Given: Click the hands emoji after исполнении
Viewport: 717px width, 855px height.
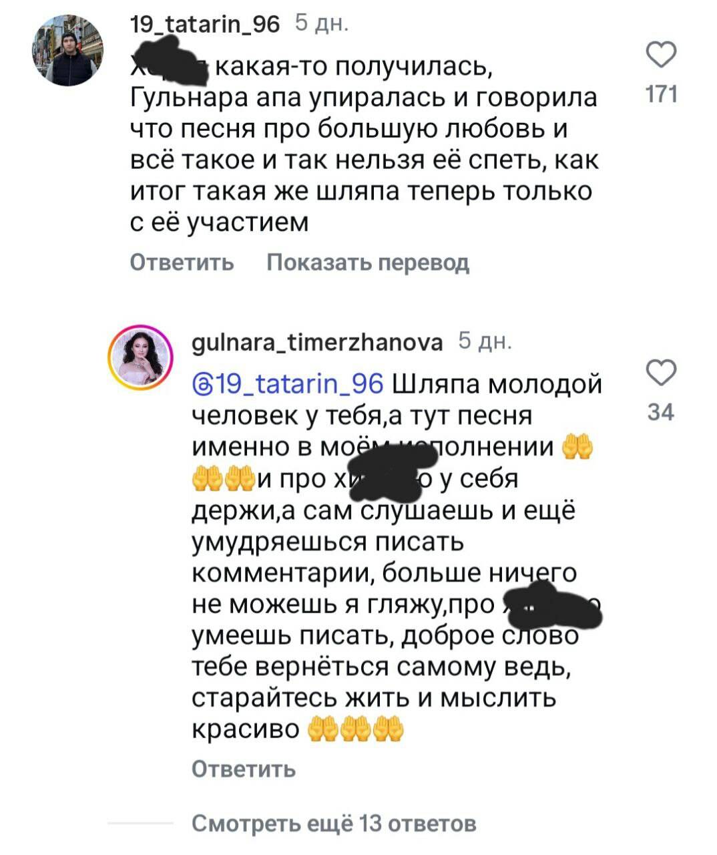Looking at the screenshot, I should coord(577,447).
